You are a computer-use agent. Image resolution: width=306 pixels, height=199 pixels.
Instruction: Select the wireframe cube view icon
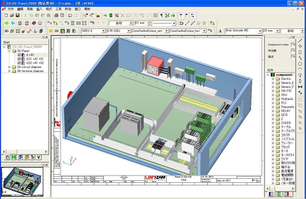12,31
